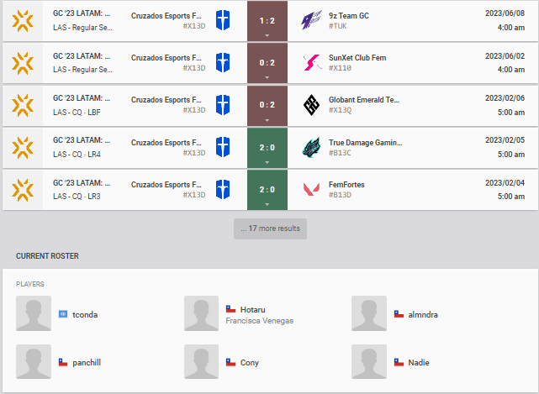Click the Globant Emerald Team logo
The width and height of the screenshot is (539, 394).
pos(311,105)
